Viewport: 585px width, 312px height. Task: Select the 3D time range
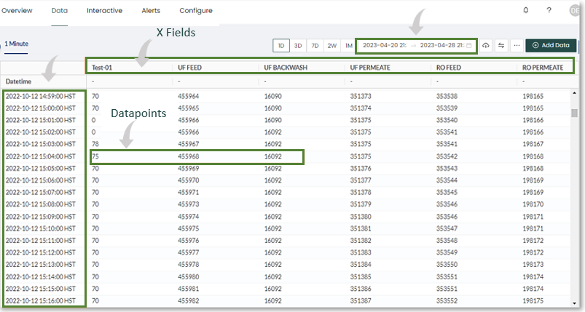[x=298, y=45]
